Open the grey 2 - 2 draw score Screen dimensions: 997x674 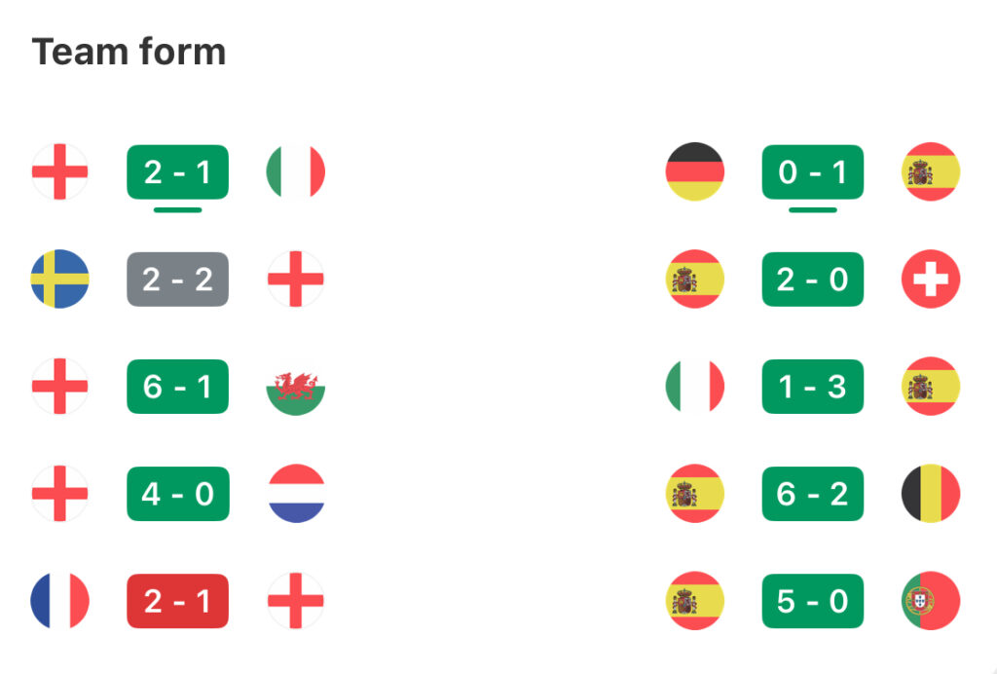click(177, 280)
